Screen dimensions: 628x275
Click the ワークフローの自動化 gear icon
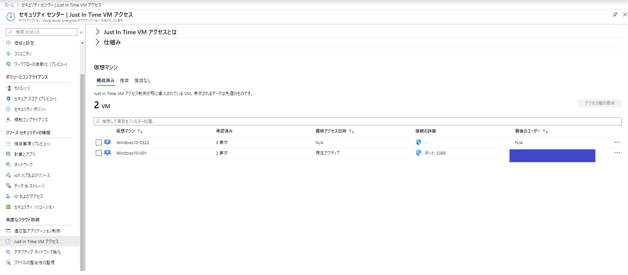pos(9,64)
